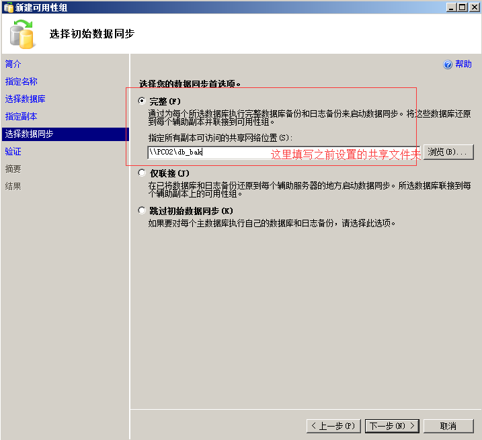Click the database sync wizard header icon
Screen dimensions: 482x440
click(22, 34)
